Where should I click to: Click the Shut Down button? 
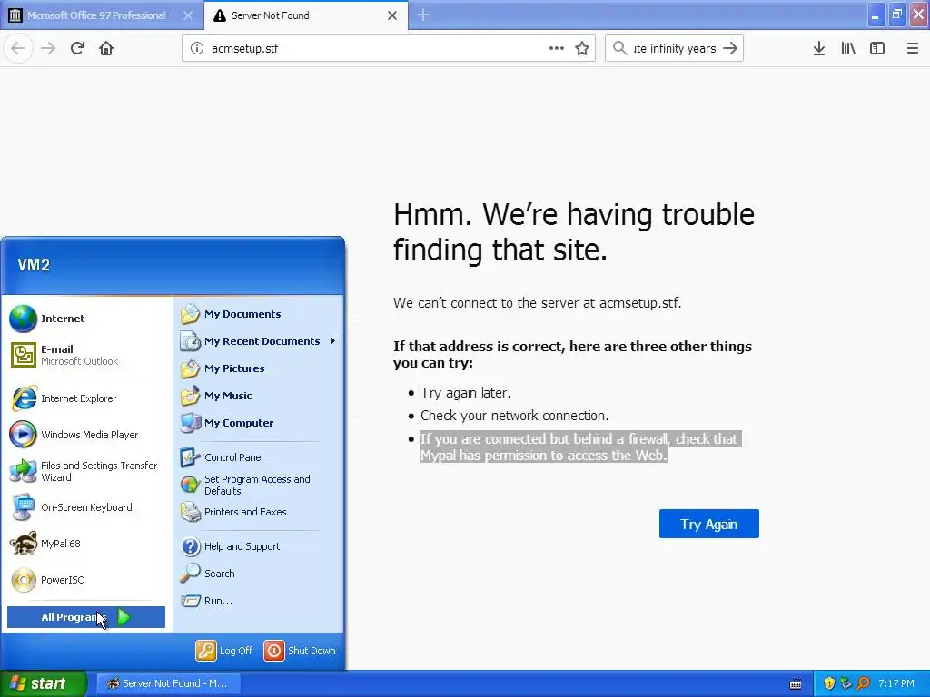tap(300, 651)
